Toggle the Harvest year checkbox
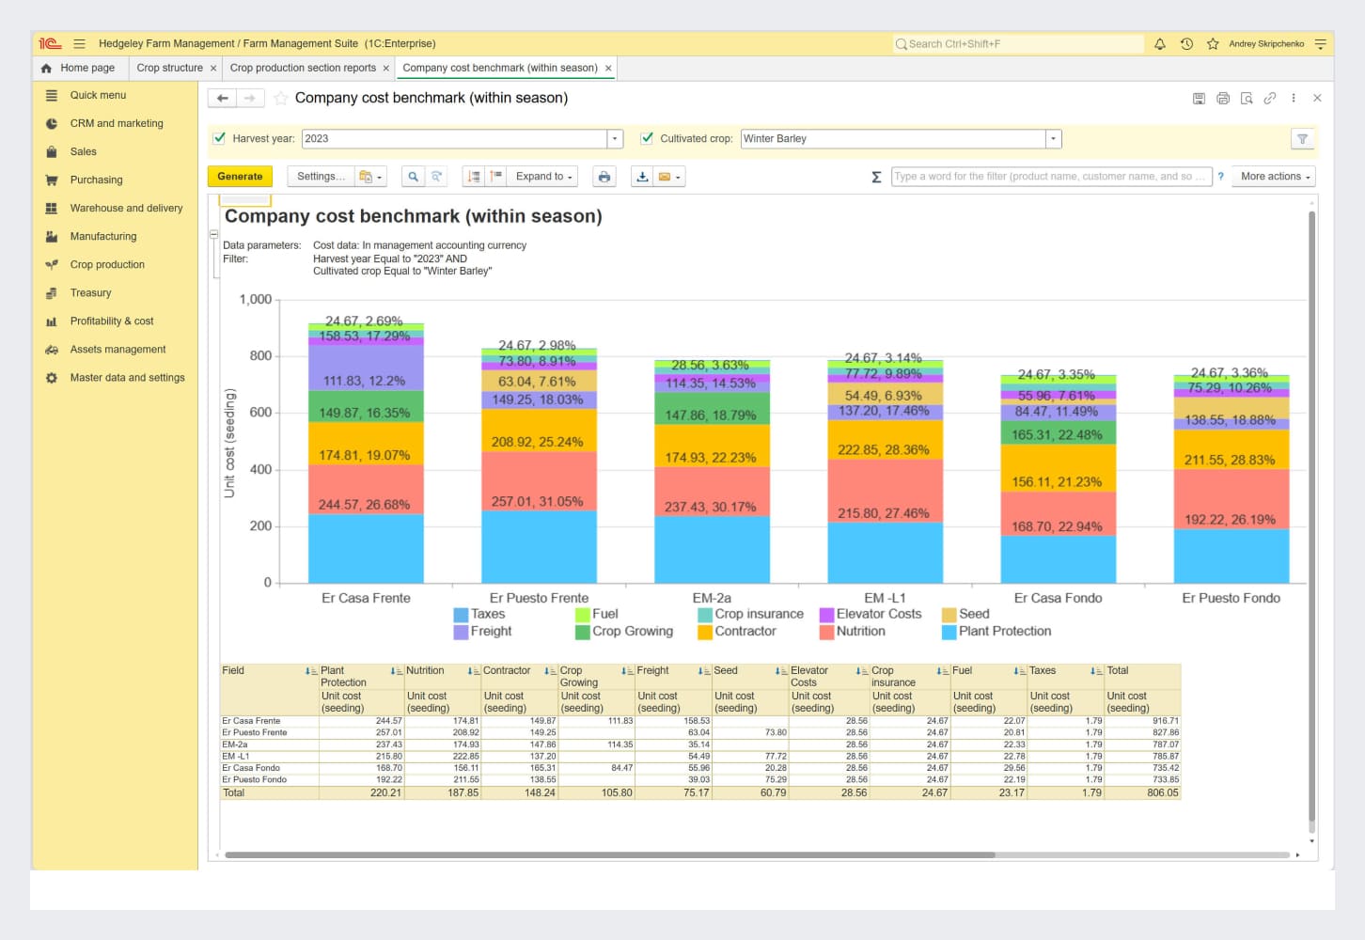1365x940 pixels. (220, 138)
